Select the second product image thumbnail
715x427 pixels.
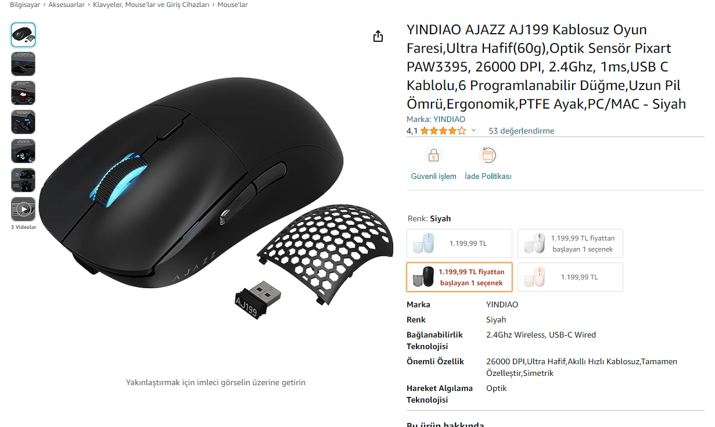click(23, 64)
